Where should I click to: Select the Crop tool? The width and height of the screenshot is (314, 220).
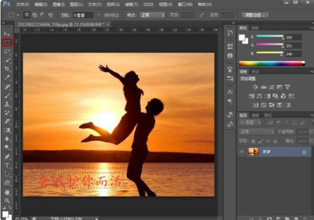pos(7,69)
